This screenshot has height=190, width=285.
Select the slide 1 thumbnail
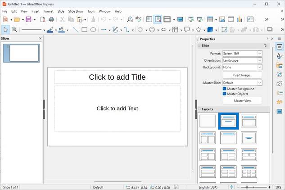coord(21,53)
